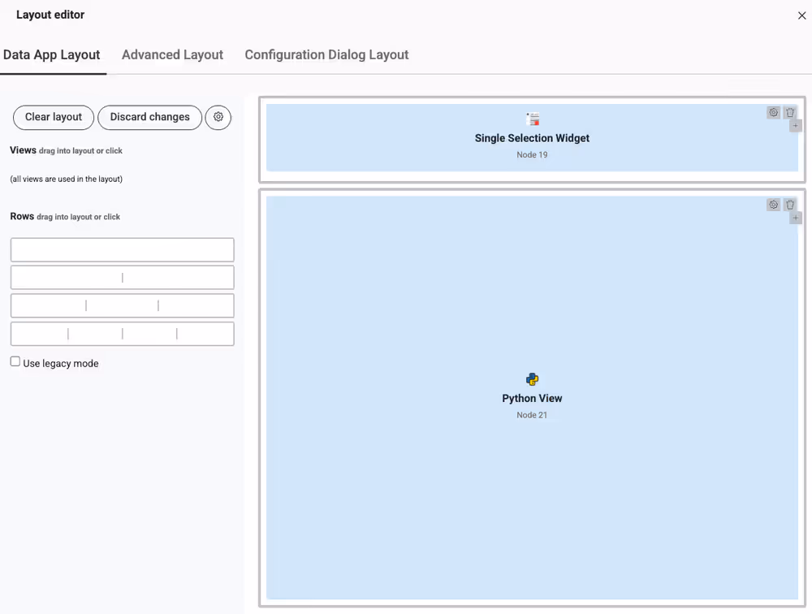
Task: Click the 'all views are used' note
Action: click(67, 179)
